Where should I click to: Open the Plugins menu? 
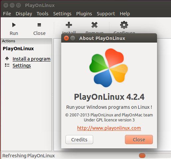point(84,14)
